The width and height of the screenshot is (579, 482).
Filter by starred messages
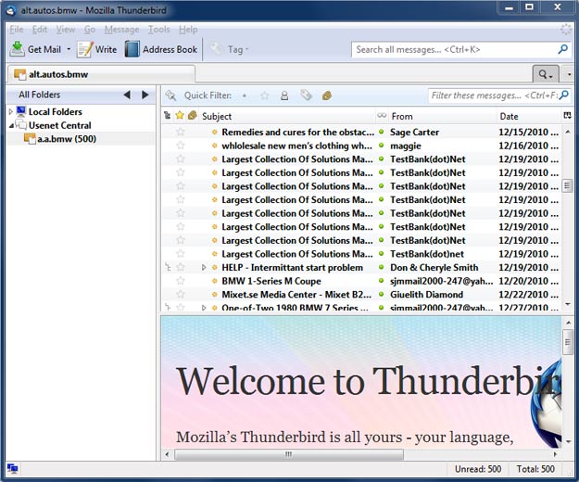coord(264,95)
